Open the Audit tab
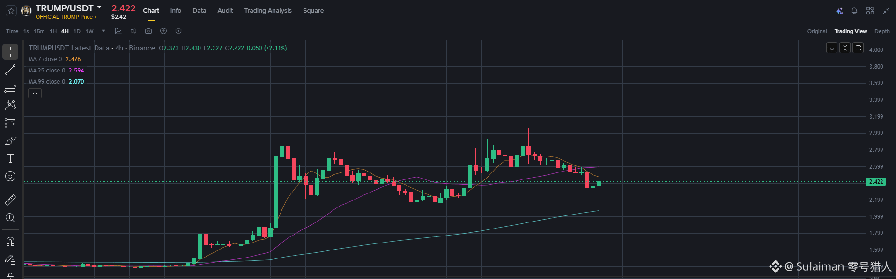Screen dimensions: 896x279 click(225, 10)
